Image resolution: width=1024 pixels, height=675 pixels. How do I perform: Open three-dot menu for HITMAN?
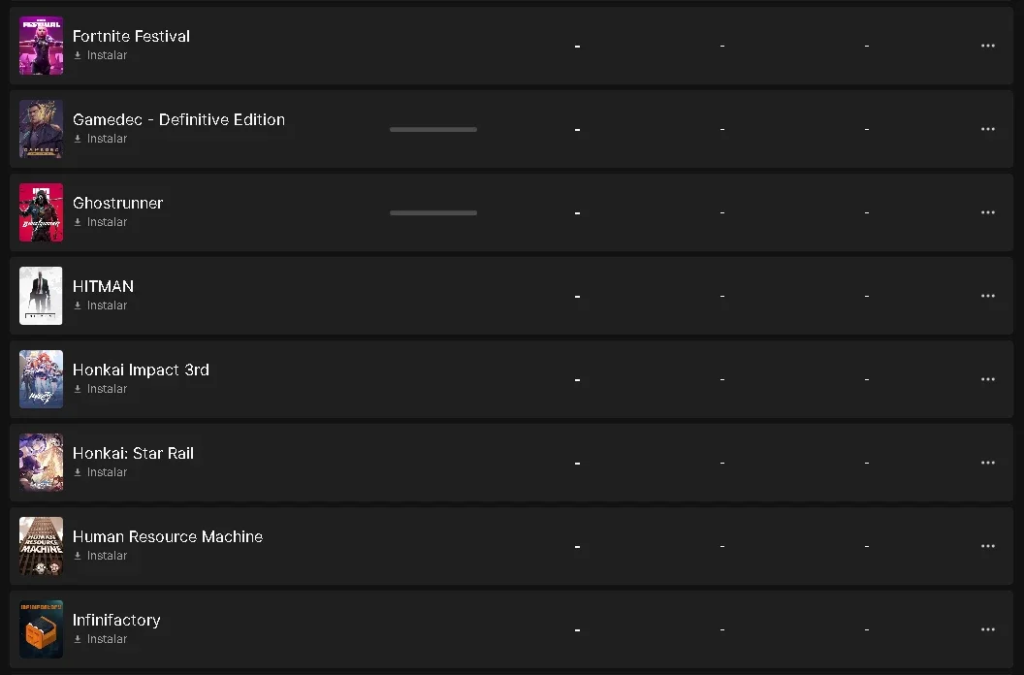(987, 296)
